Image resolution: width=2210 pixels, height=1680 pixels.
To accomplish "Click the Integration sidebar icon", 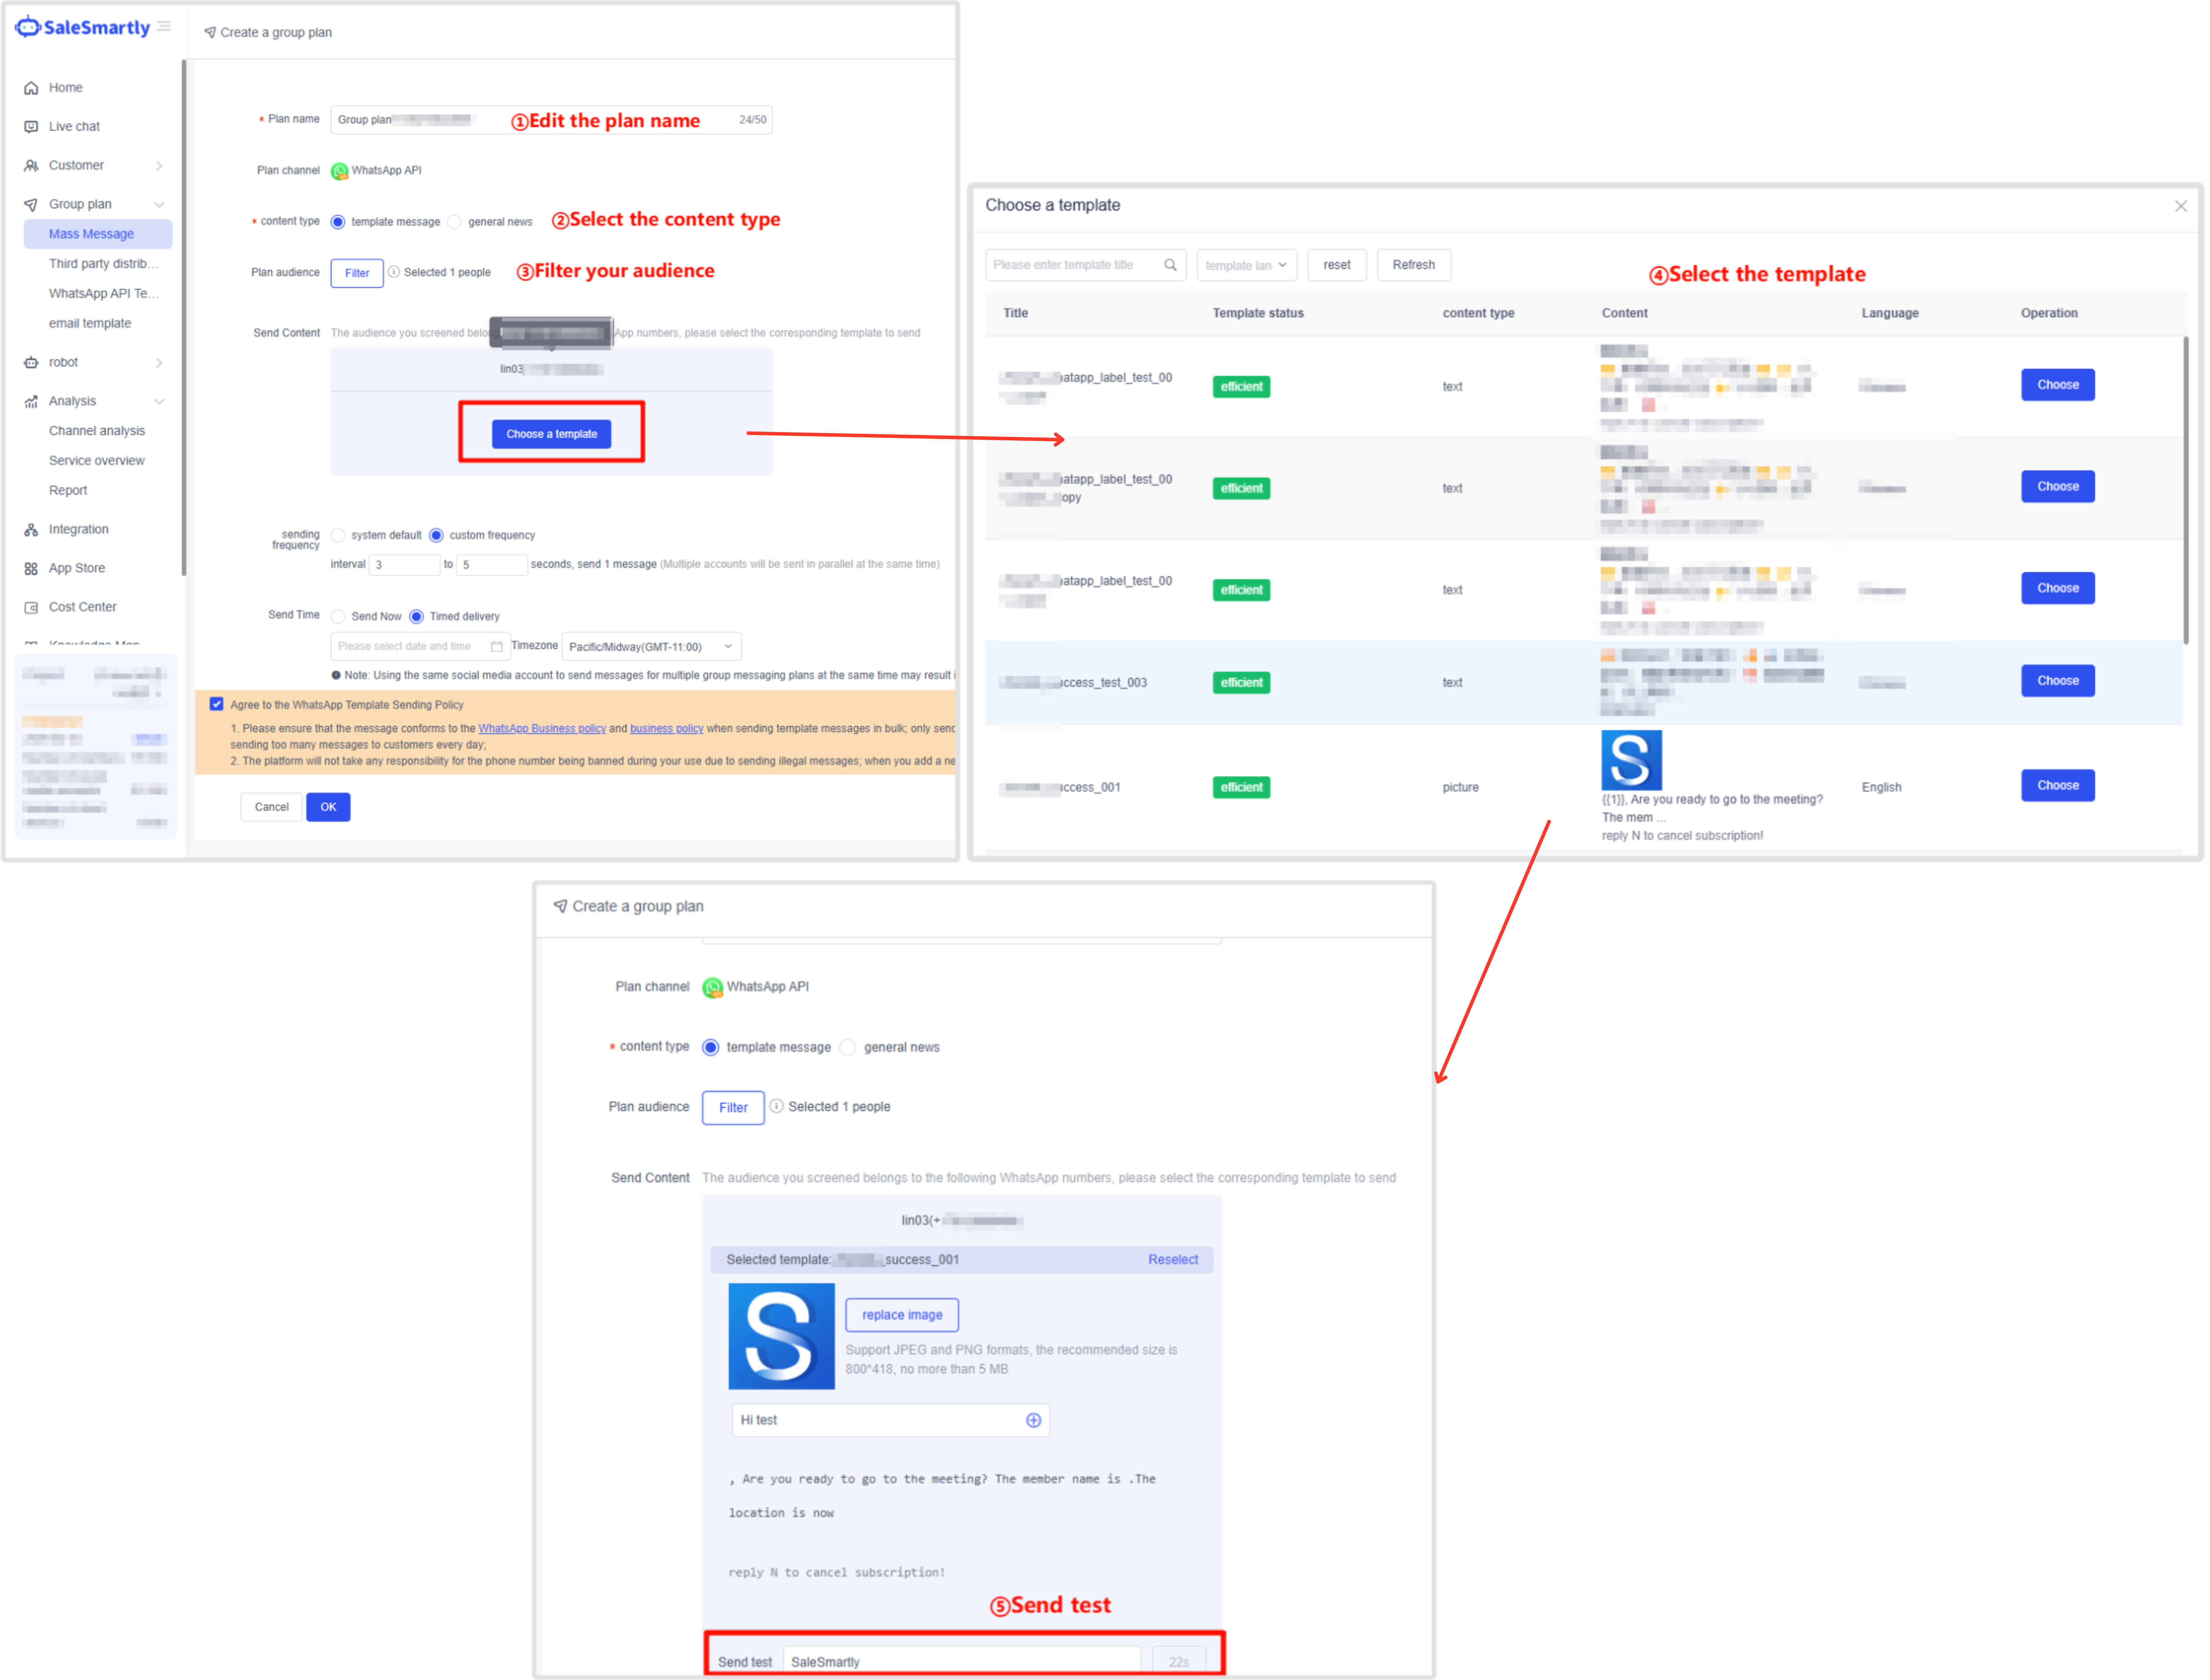I will click(x=31, y=530).
